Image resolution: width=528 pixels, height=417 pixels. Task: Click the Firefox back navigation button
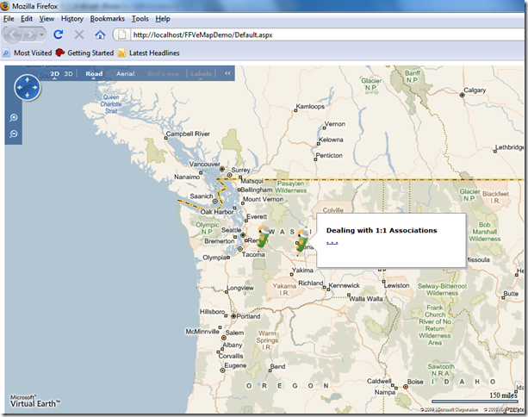[12, 34]
